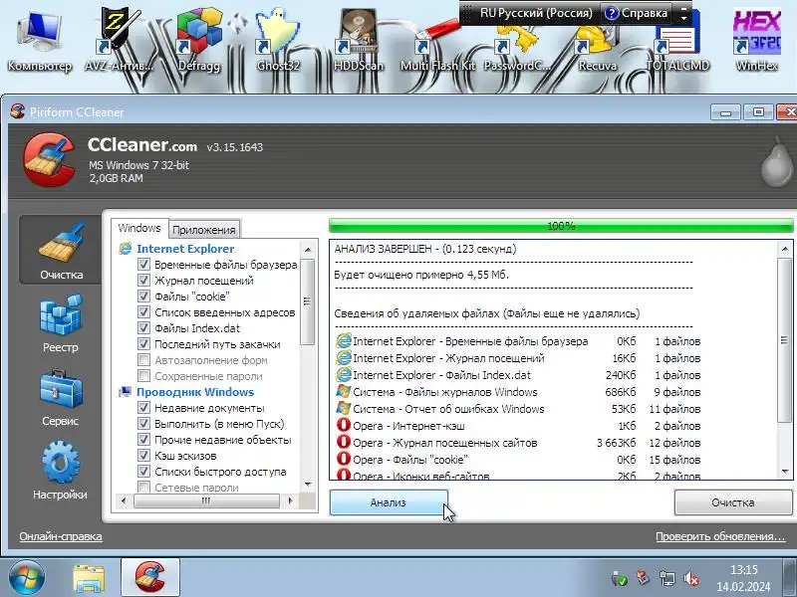Open the Windows Start menu orb
The image size is (797, 597).
point(26,578)
